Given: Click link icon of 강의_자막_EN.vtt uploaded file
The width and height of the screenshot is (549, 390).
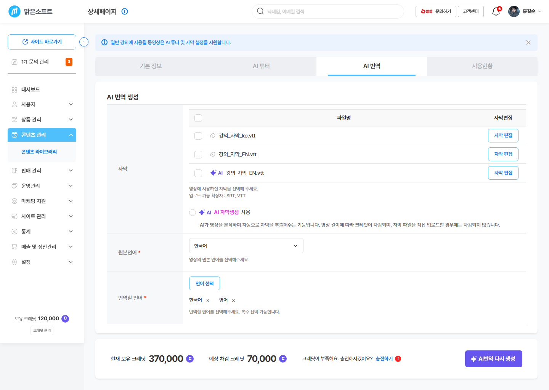Looking at the screenshot, I should tap(213, 154).
